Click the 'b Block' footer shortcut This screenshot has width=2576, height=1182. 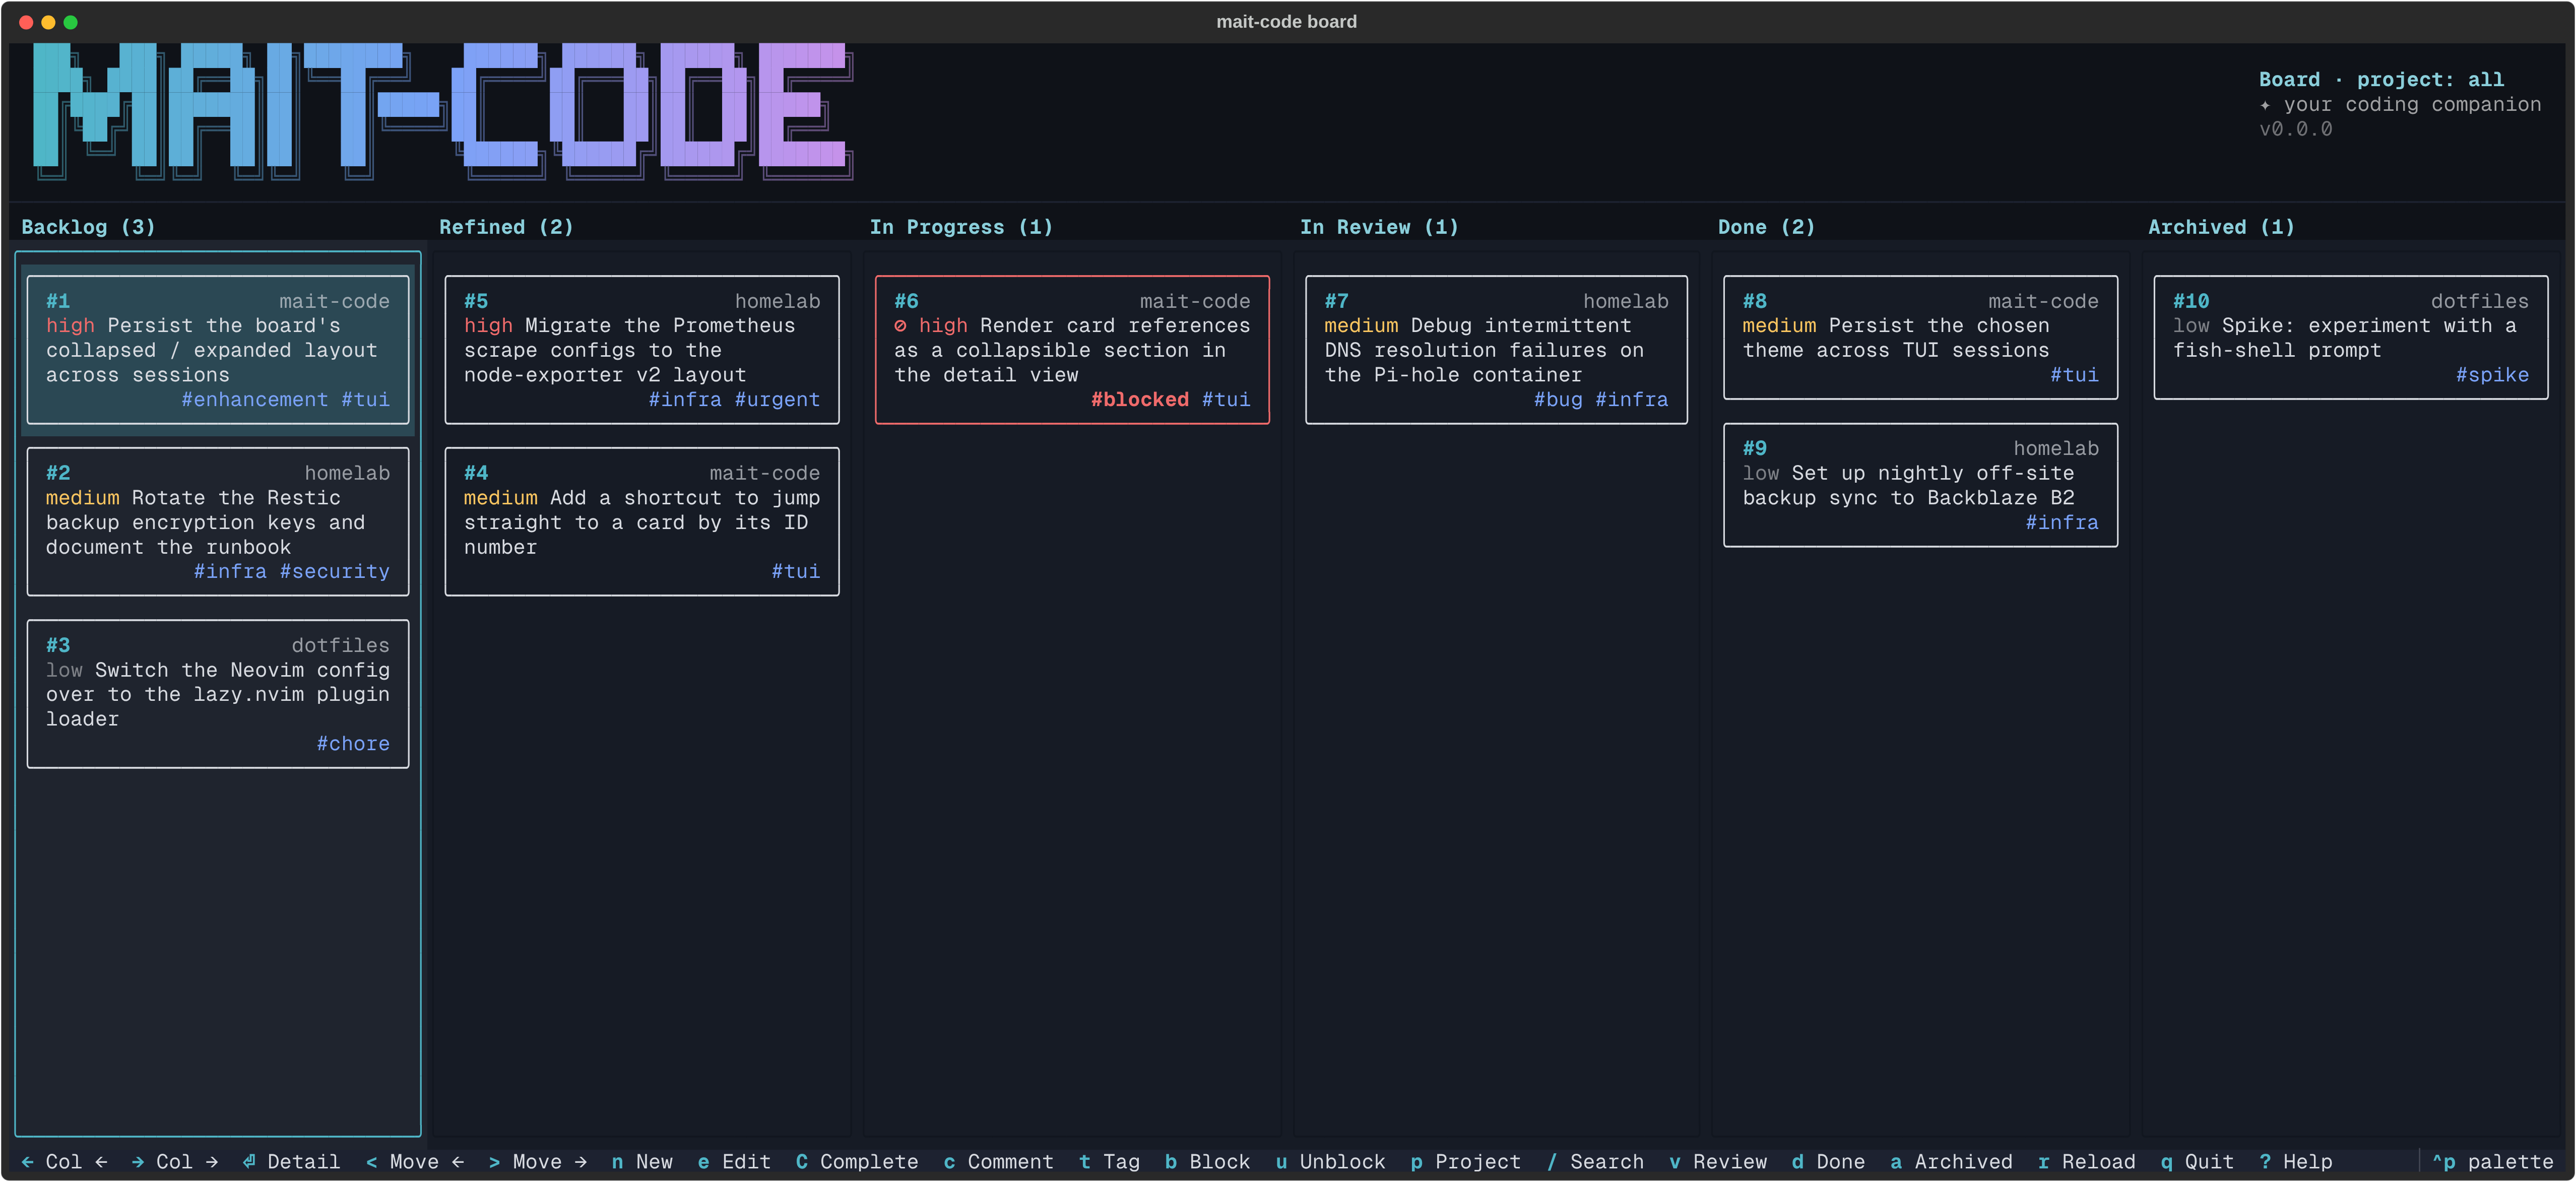click(1207, 1162)
